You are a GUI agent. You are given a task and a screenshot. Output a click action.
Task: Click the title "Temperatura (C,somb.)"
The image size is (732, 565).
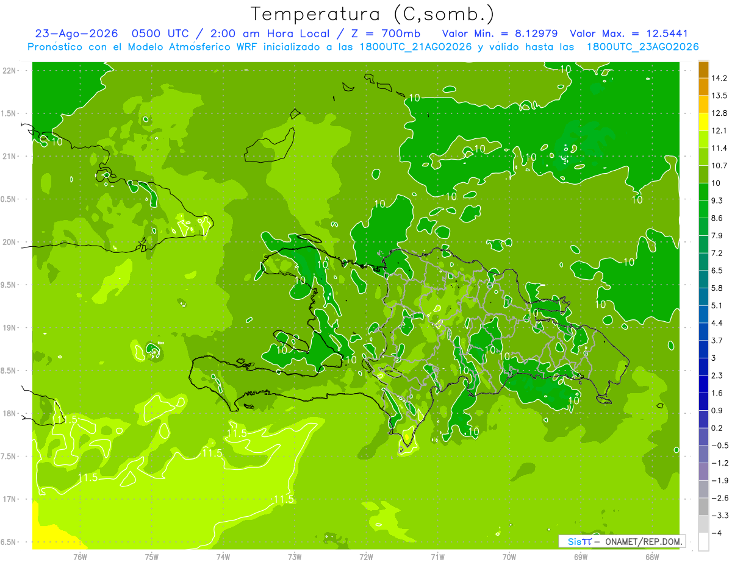[x=373, y=14]
